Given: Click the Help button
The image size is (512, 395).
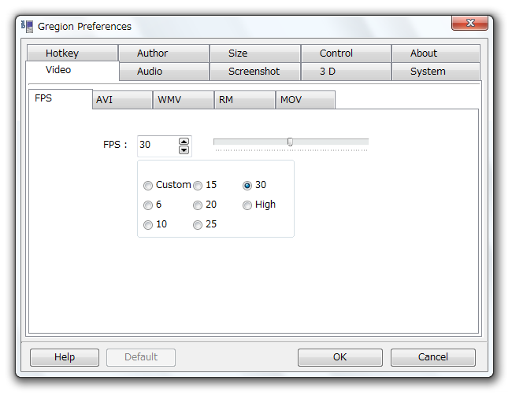Looking at the screenshot, I should (65, 357).
